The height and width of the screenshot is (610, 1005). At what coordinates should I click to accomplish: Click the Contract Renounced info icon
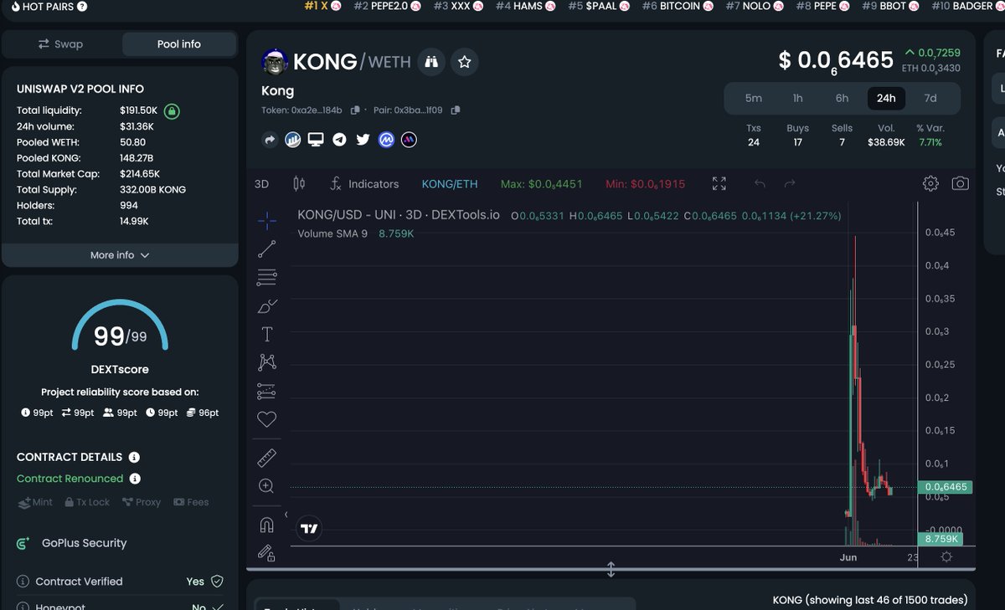click(135, 479)
